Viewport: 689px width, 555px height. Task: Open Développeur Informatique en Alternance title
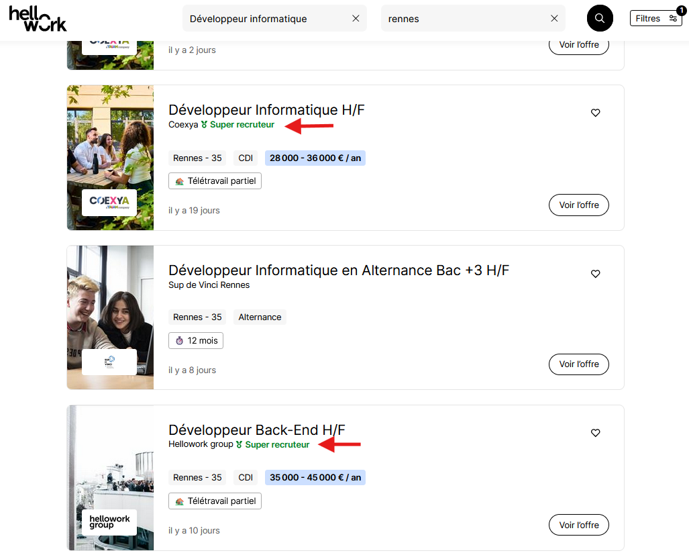tap(338, 270)
